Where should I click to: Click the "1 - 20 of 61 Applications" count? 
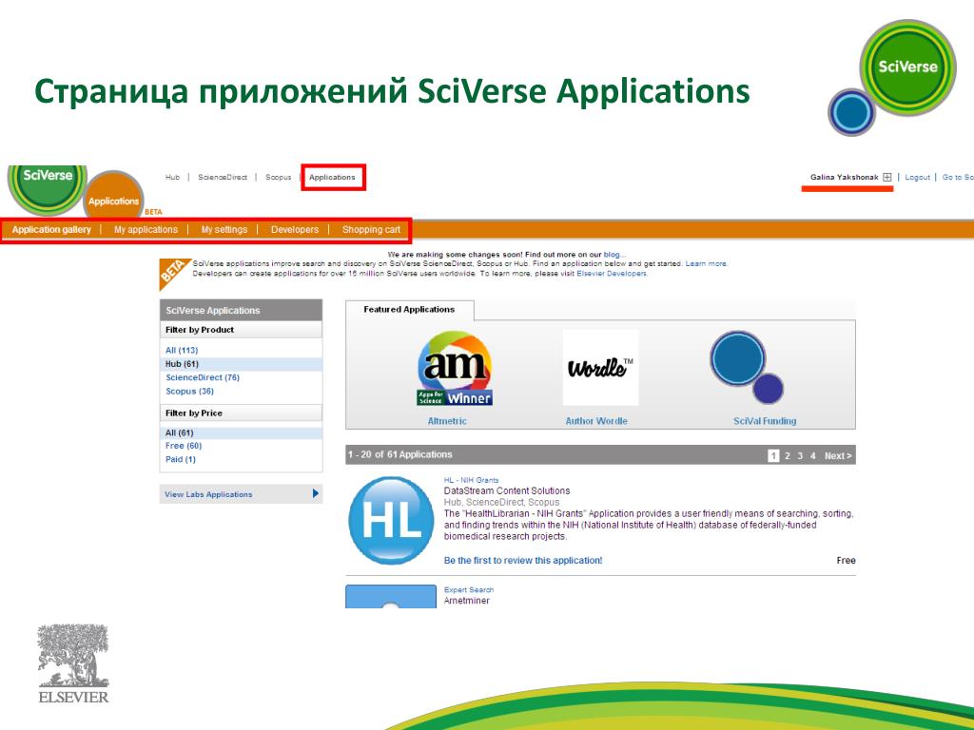pyautogui.click(x=400, y=455)
